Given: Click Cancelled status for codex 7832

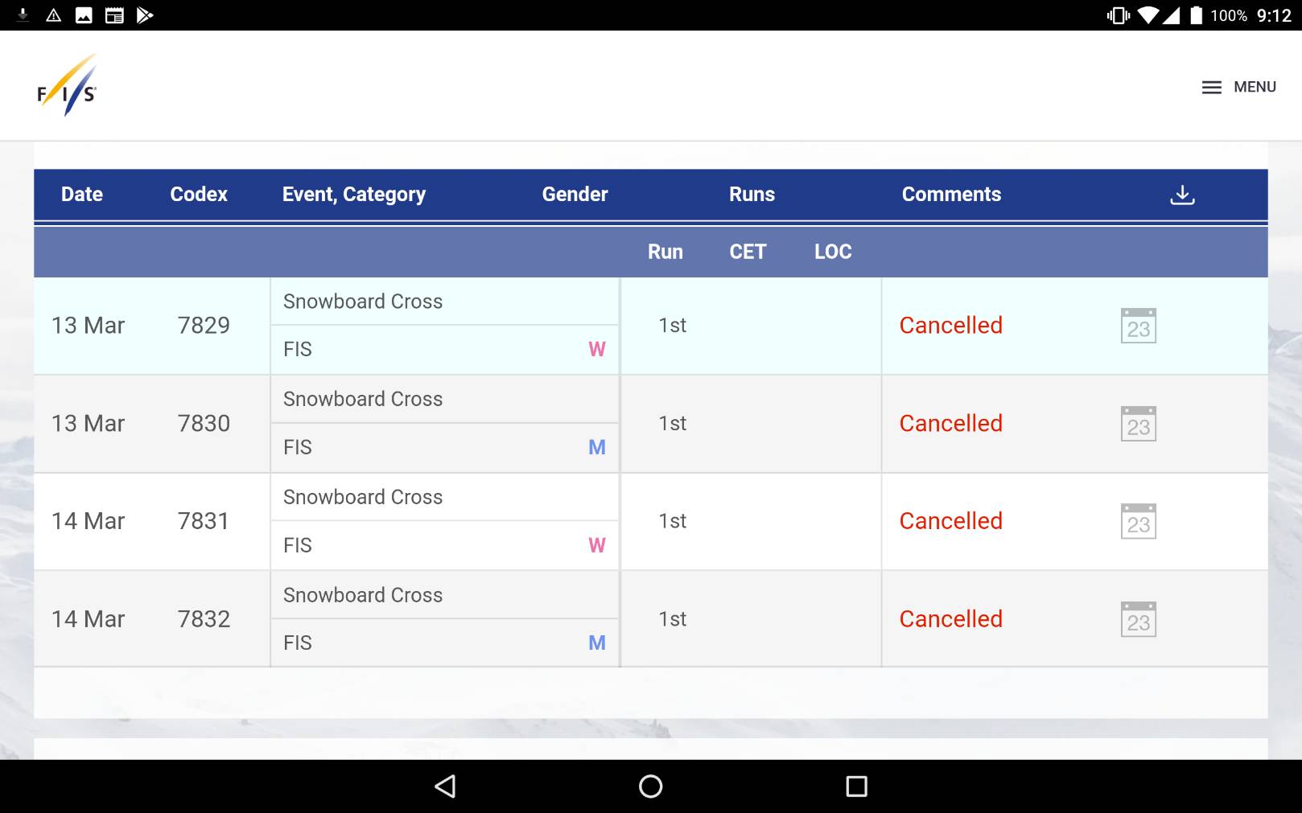Looking at the screenshot, I should [950, 619].
